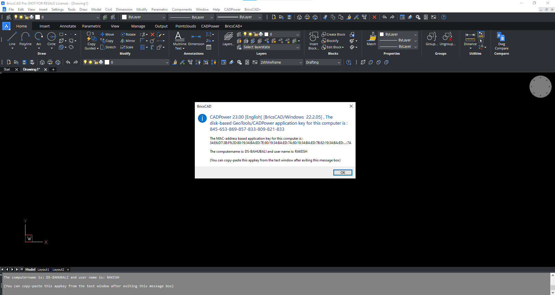The height and width of the screenshot is (295, 555).
Task: Toggle layer on/off lightbulb in top layer toolbar
Action: click(x=16, y=17)
